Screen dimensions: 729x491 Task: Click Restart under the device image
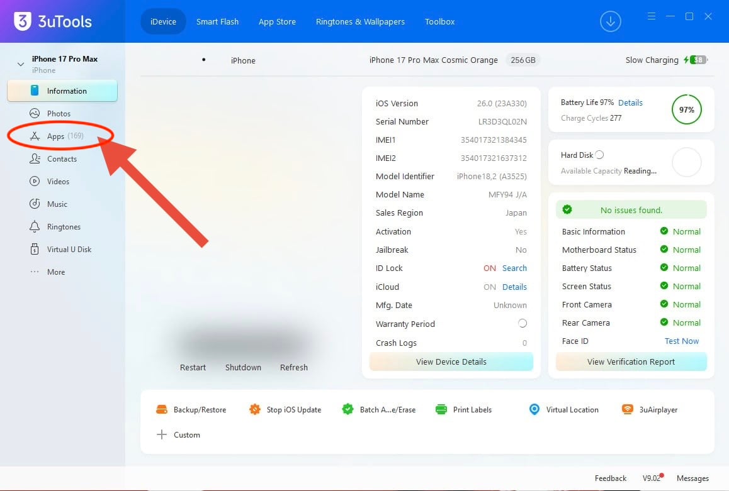click(193, 367)
